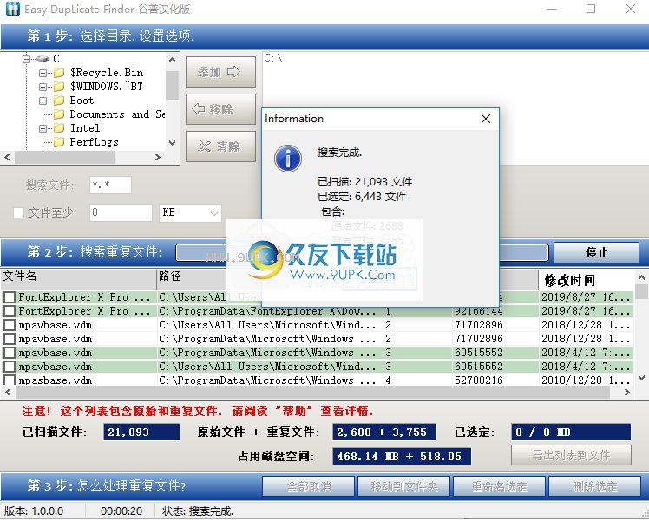Click the 导出列表到文件 export button
Screen dimensions: 649x520
tap(571, 455)
